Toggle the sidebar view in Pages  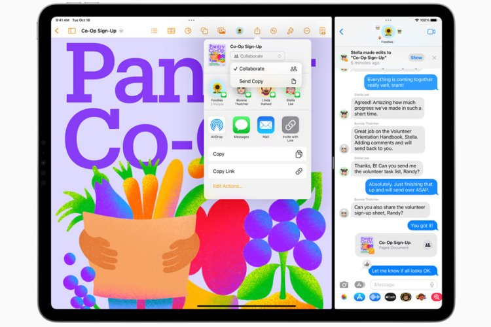(72, 31)
